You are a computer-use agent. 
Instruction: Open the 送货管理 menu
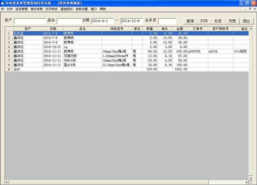click(x=21, y=9)
